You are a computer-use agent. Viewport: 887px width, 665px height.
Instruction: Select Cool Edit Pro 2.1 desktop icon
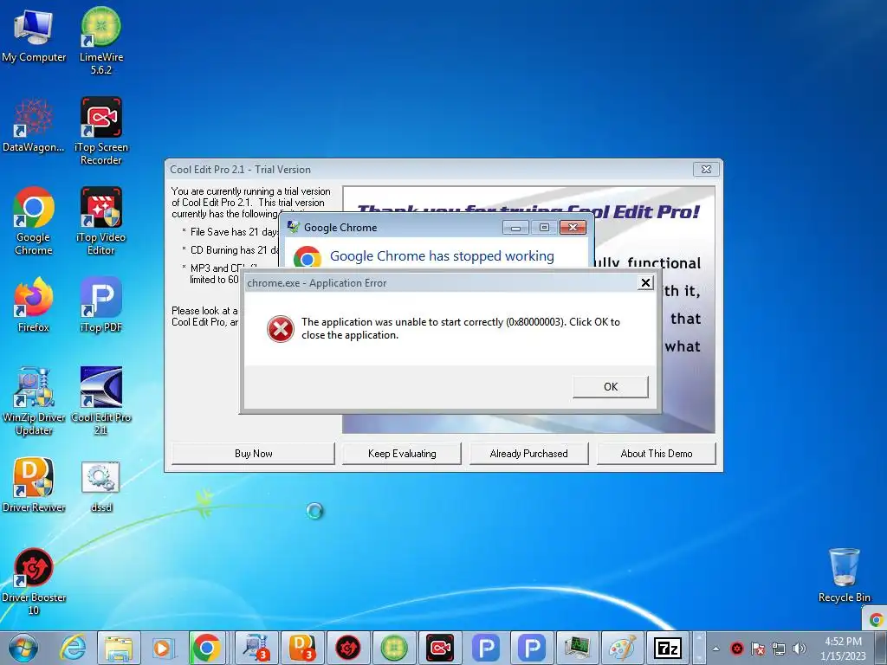(100, 400)
